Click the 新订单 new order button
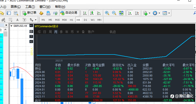 [30, 13]
